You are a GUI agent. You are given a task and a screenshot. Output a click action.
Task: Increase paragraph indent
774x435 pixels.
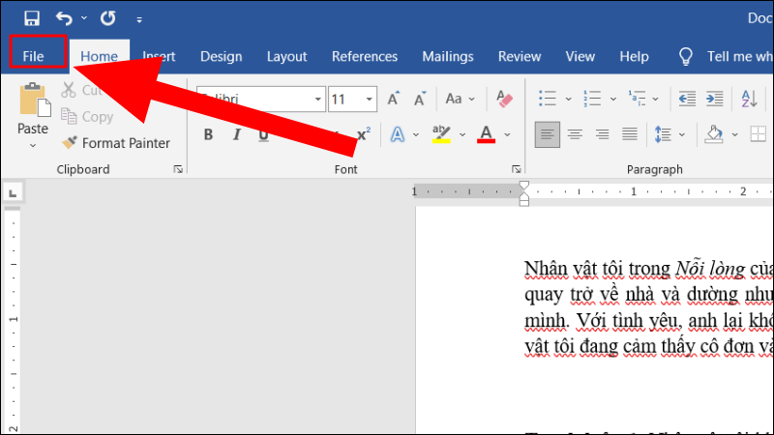714,99
